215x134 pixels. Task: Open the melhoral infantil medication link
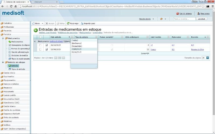[56, 41]
